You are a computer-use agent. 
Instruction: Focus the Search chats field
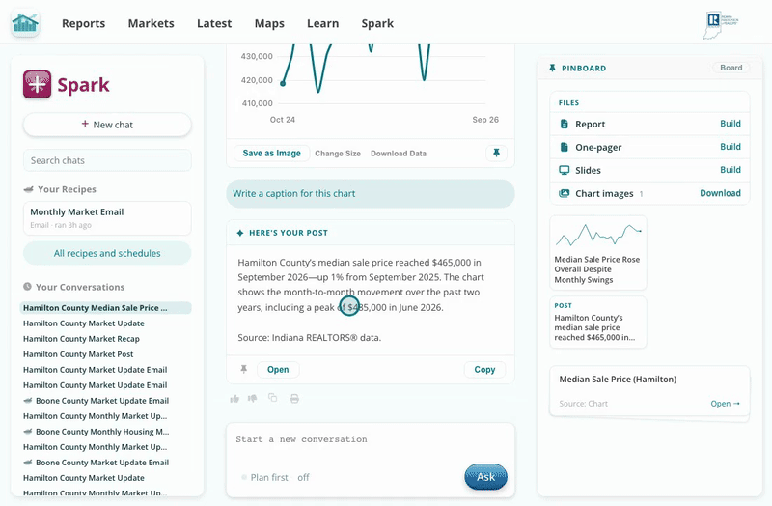point(107,160)
